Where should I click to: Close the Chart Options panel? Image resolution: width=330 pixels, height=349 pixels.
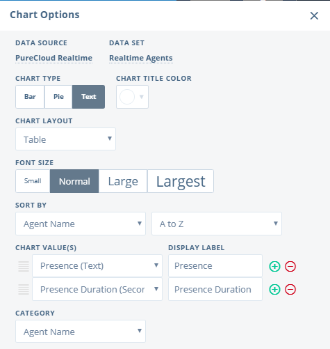(x=314, y=16)
